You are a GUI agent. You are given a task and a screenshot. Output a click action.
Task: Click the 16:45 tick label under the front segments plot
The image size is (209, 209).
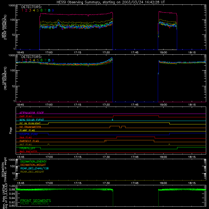(x=20, y=53)
